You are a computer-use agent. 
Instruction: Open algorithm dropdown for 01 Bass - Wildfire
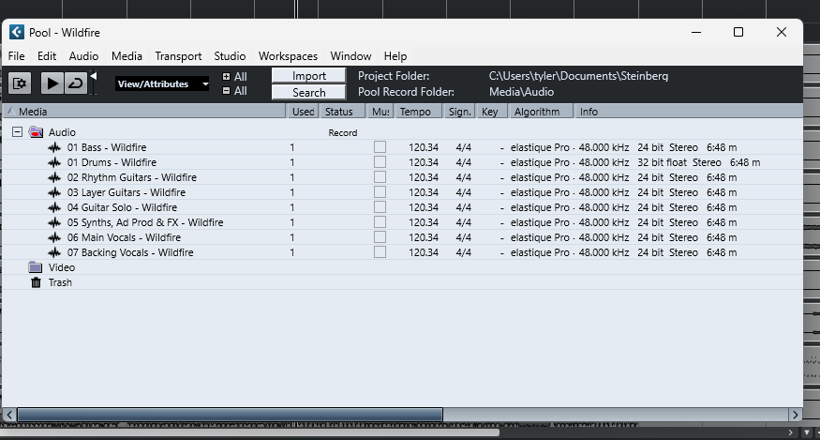coord(543,147)
